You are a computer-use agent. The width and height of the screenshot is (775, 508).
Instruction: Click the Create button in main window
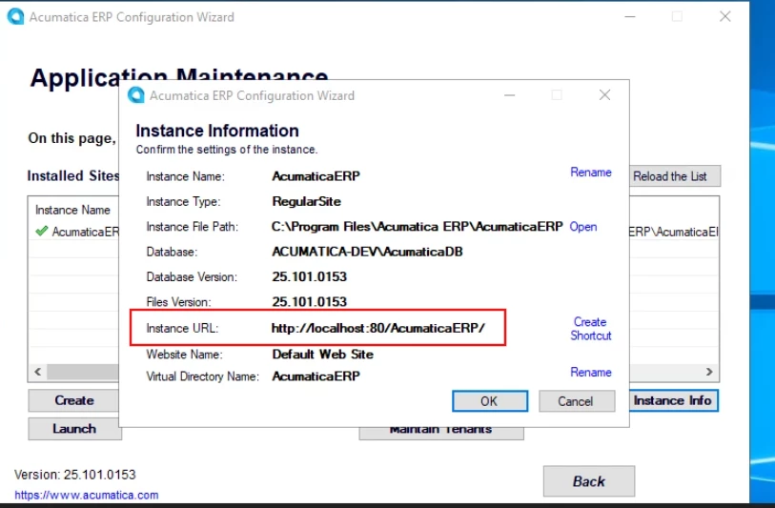point(73,400)
